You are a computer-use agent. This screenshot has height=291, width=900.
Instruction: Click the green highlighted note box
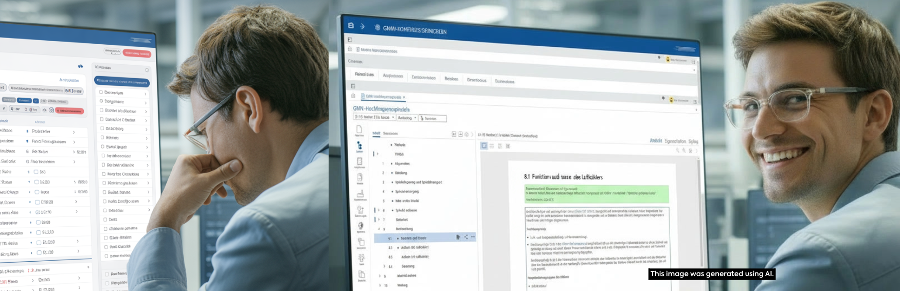click(x=597, y=194)
